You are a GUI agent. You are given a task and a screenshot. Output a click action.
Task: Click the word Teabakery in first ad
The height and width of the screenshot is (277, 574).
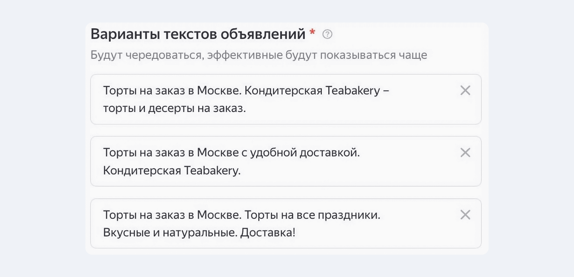click(353, 91)
